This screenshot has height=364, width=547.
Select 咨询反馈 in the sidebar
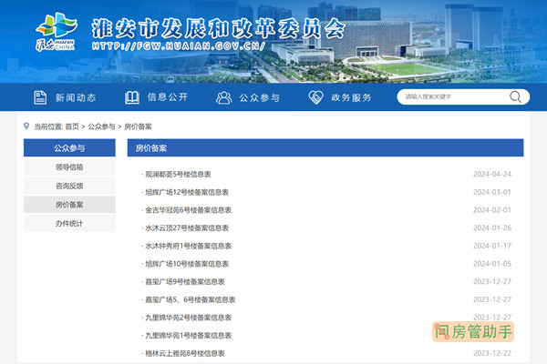69,186
